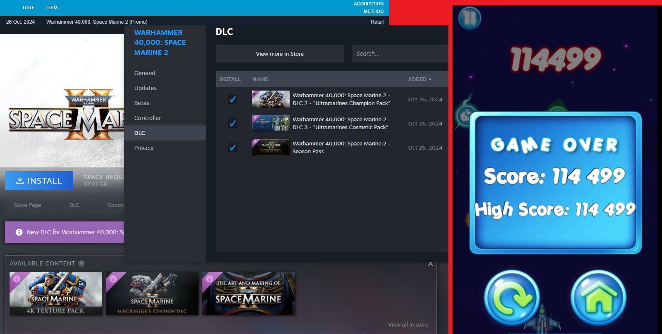This screenshot has height=334, width=662.
Task: Click the Season Pass DLC thumbnail
Action: tap(271, 147)
